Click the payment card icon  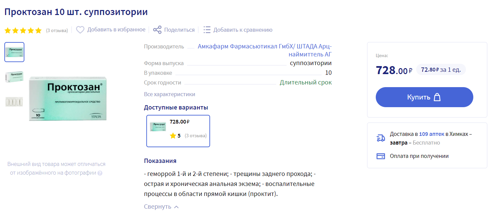click(381, 156)
